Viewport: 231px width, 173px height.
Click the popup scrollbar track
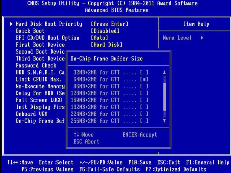point(164,97)
